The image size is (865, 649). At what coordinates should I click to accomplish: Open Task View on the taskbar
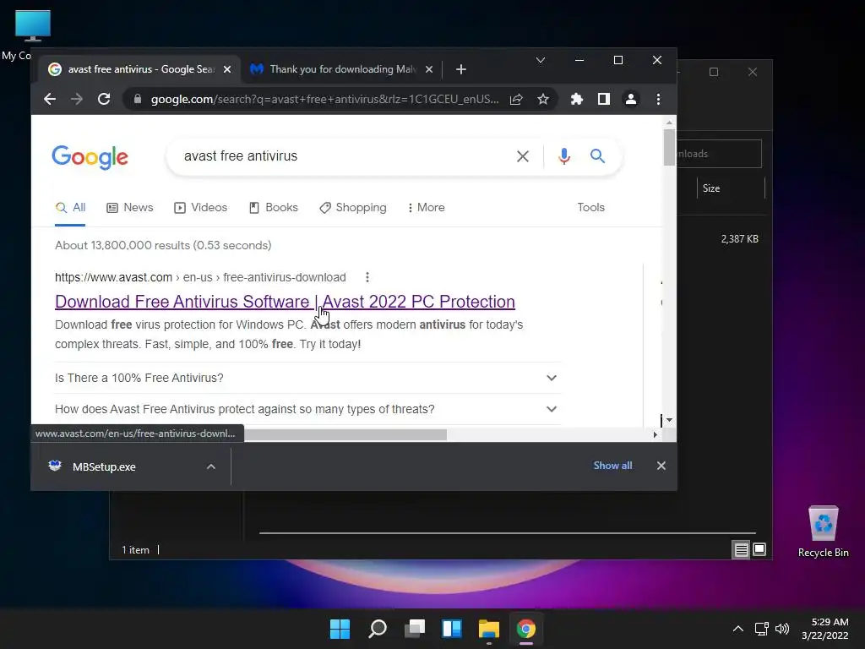414,629
